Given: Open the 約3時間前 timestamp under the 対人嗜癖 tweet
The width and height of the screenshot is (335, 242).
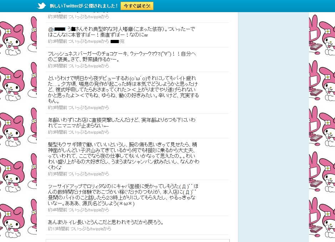Looking at the screenshot, I should [x=57, y=41].
